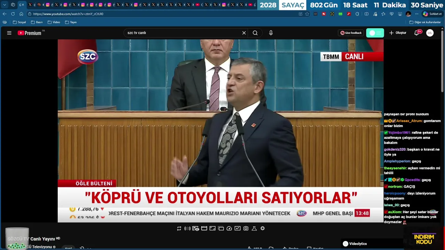
Task: Open the Oluştur create menu
Action: [x=398, y=33]
